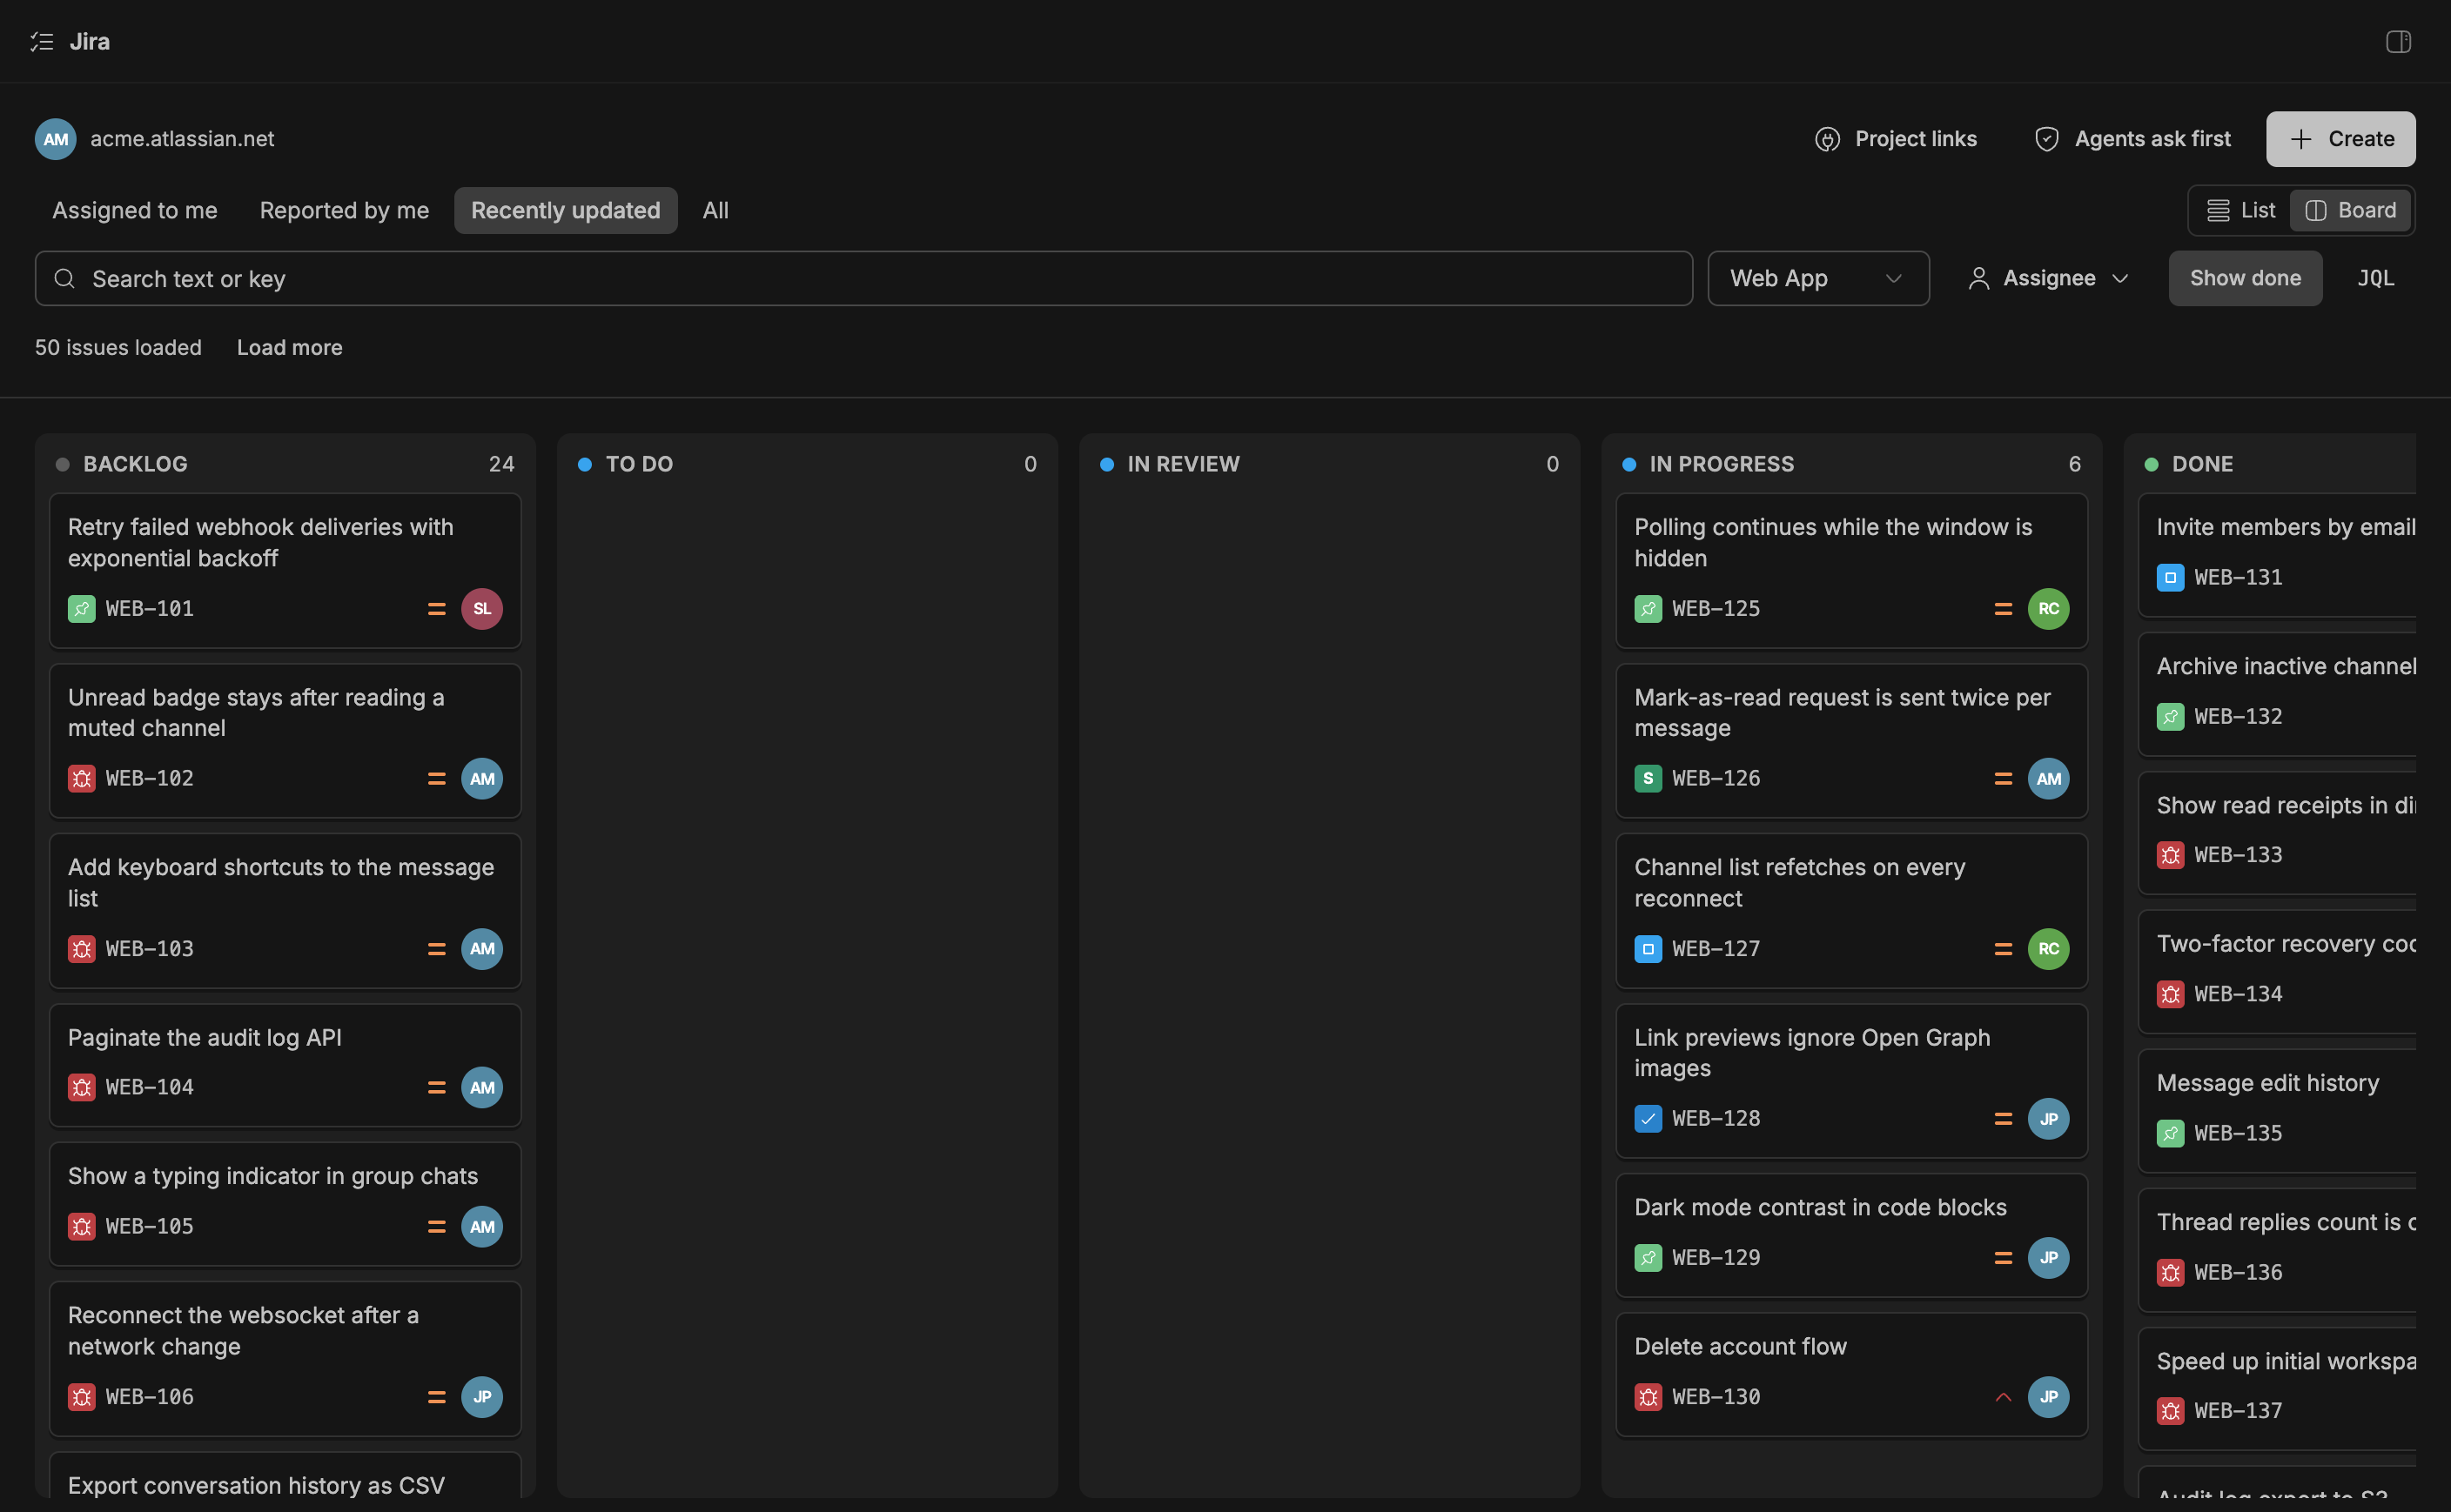
Task: Select the Assigned to me tab
Action: click(x=135, y=210)
